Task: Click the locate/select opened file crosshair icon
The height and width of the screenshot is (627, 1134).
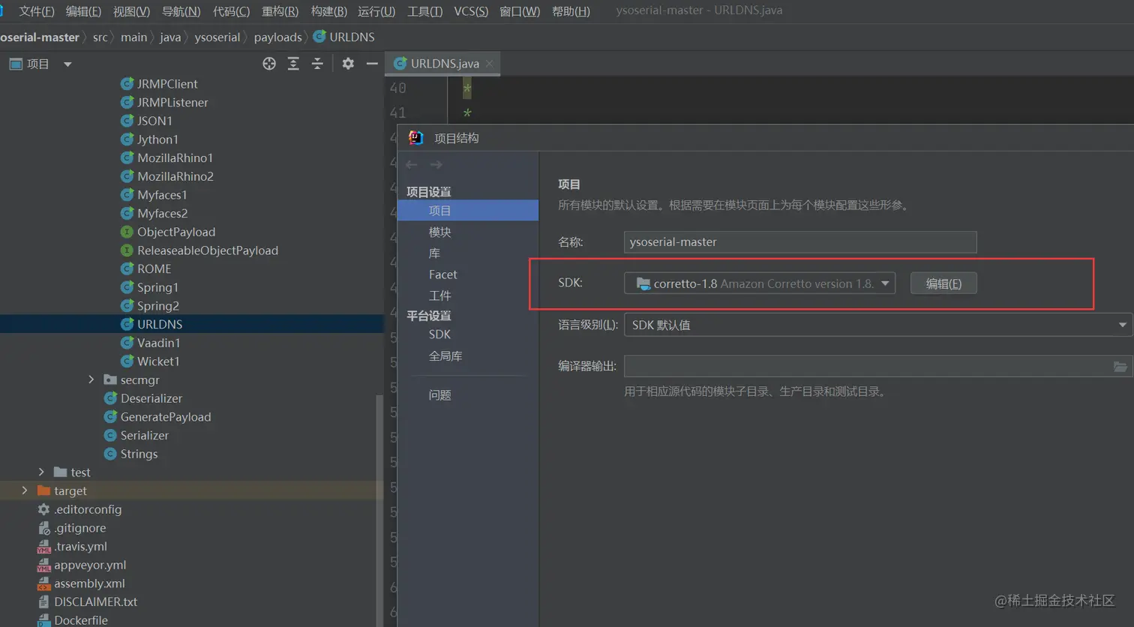Action: pyautogui.click(x=269, y=64)
